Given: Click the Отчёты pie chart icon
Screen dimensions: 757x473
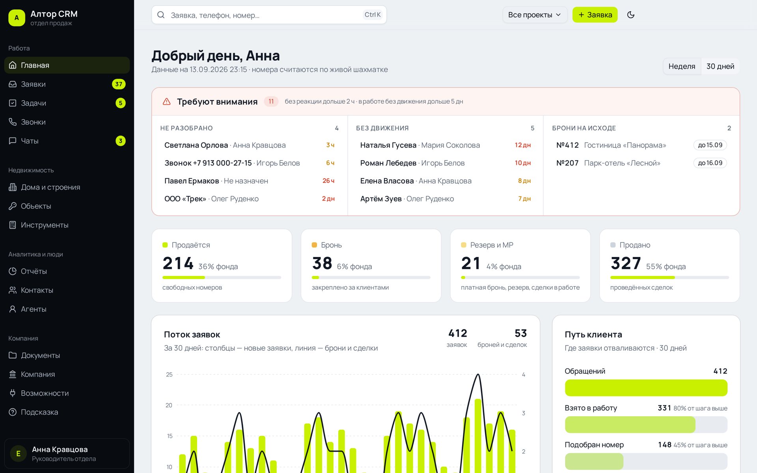Looking at the screenshot, I should [x=13, y=271].
